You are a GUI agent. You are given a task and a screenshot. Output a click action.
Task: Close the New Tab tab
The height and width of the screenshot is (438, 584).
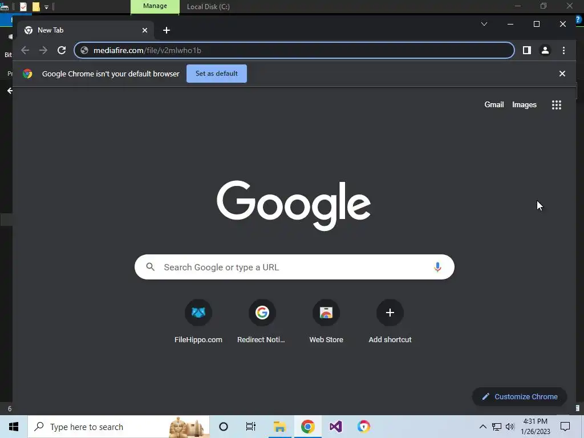[145, 30]
